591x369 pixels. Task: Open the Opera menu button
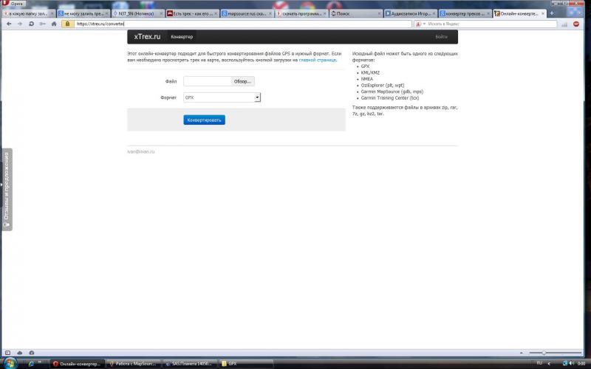(x=13, y=4)
